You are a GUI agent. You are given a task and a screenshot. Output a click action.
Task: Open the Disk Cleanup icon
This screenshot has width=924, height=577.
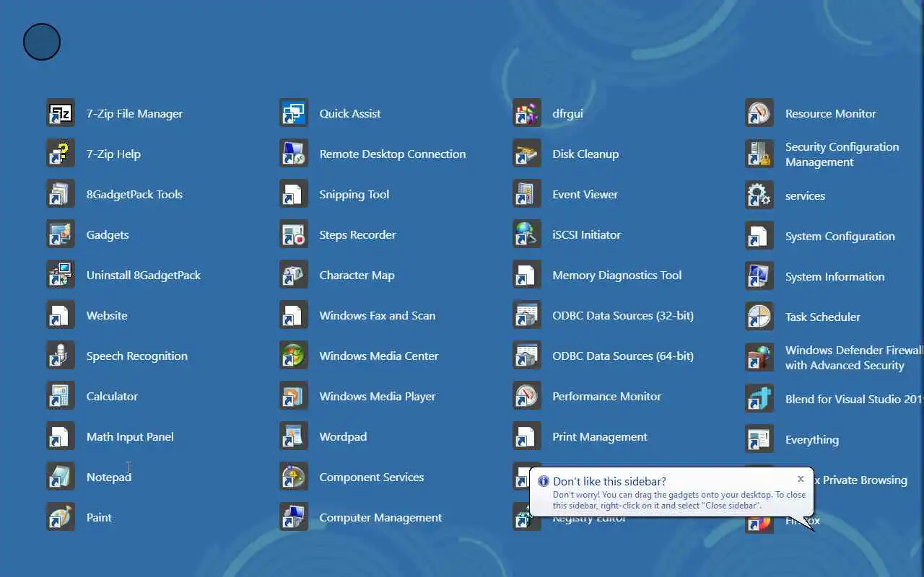coord(527,154)
